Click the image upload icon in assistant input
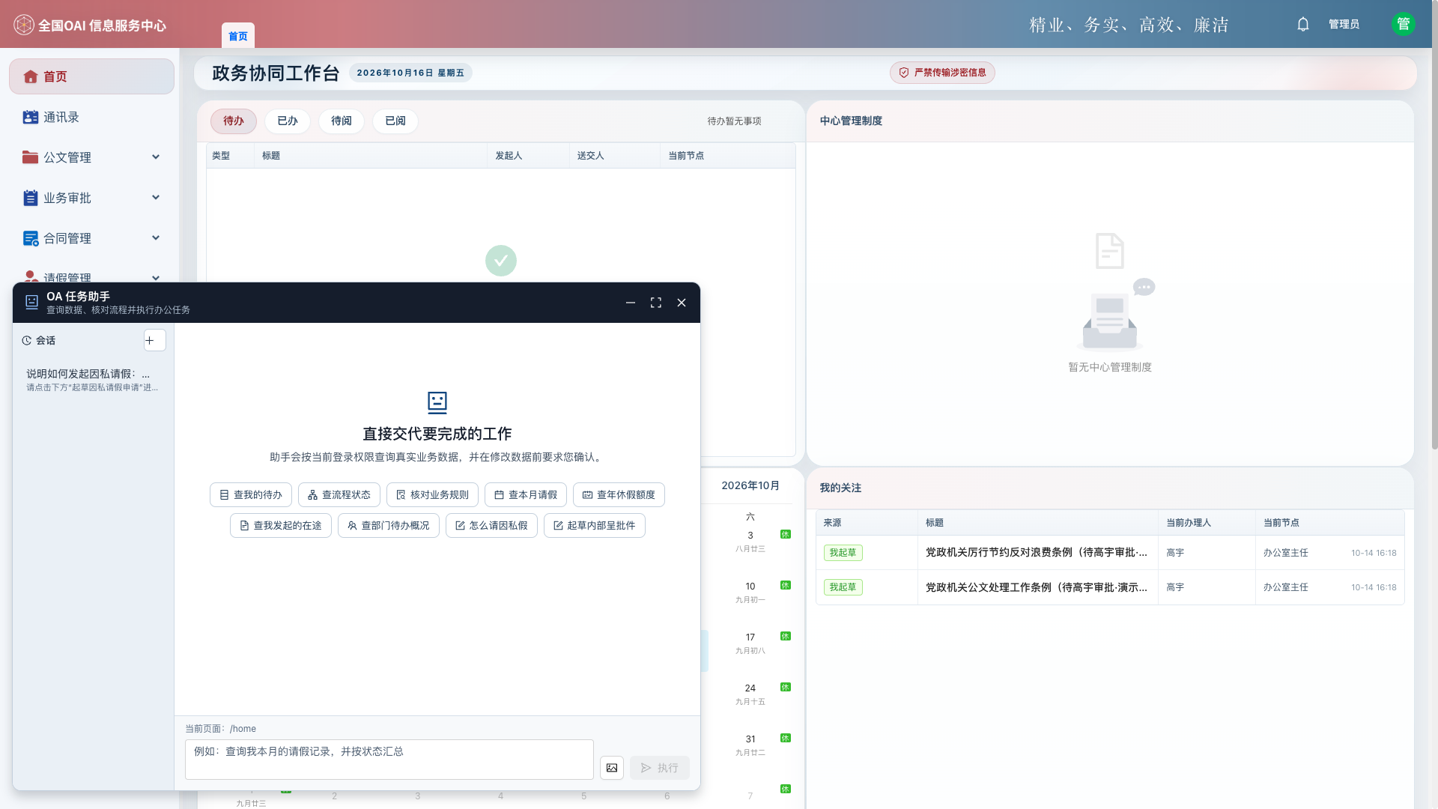 click(x=612, y=768)
